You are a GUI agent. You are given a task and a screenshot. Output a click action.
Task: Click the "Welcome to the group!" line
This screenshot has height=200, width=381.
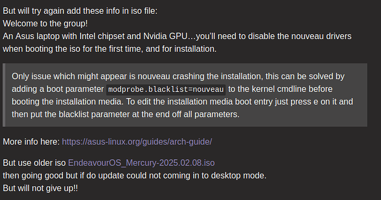(45, 24)
